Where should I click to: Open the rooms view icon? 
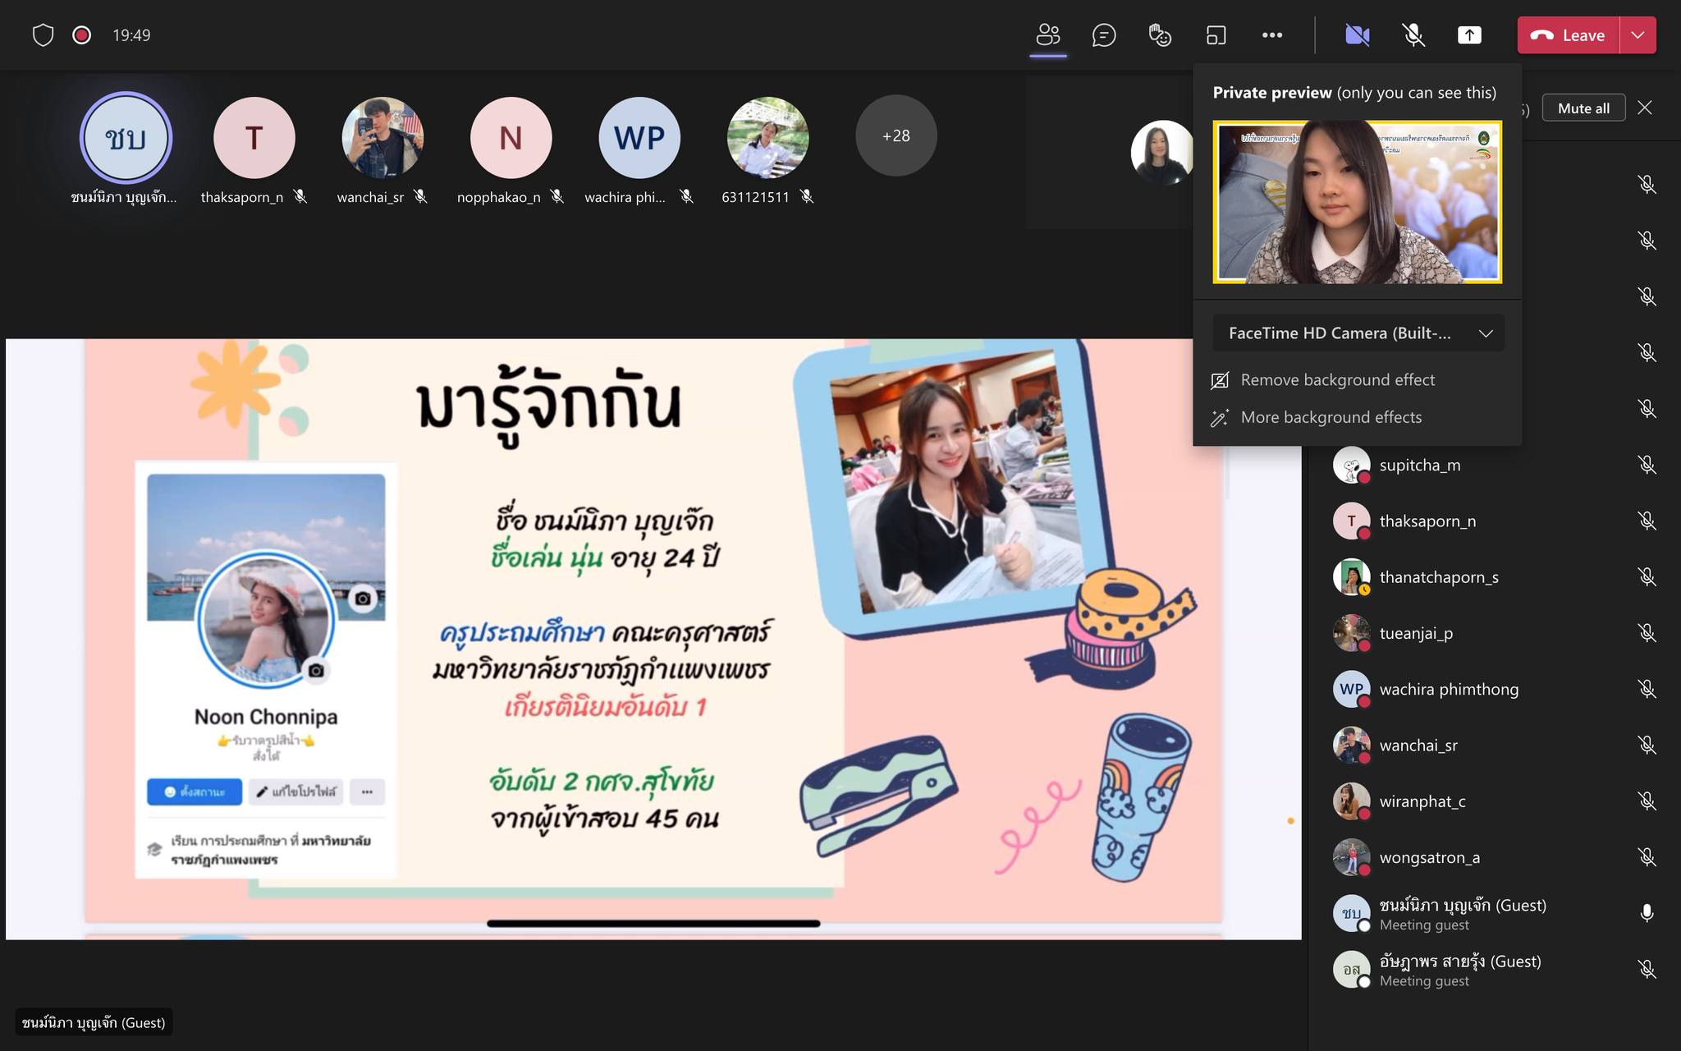click(1216, 35)
